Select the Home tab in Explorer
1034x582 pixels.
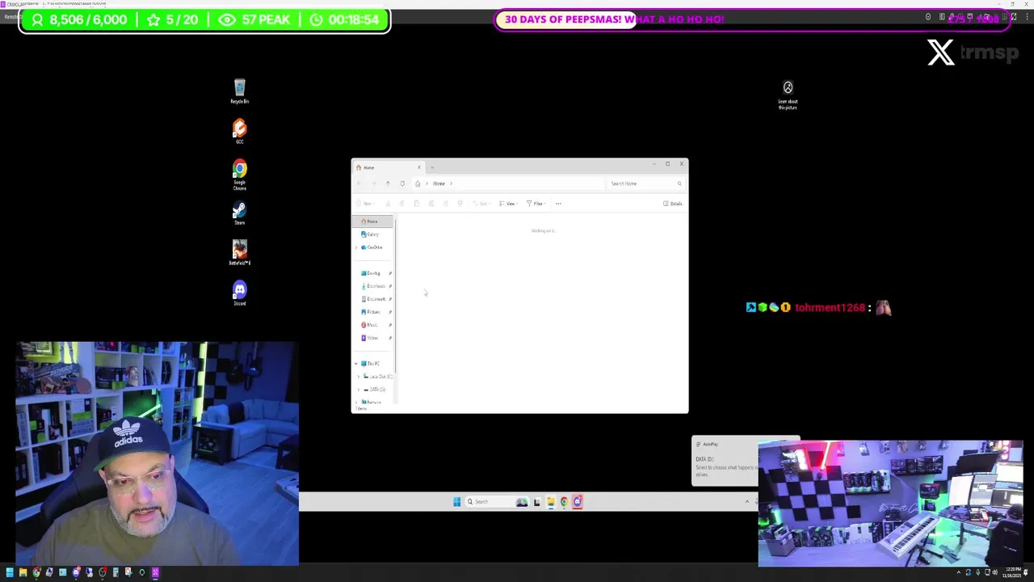coord(388,167)
